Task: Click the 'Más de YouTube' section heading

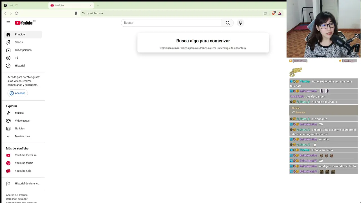Action: (17, 148)
